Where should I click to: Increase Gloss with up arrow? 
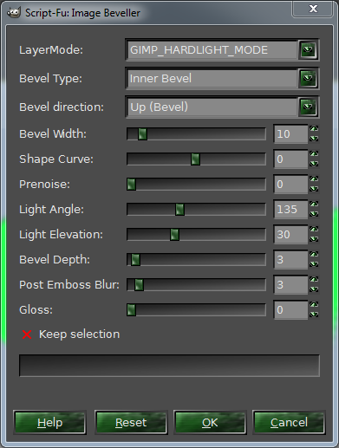tap(314, 304)
